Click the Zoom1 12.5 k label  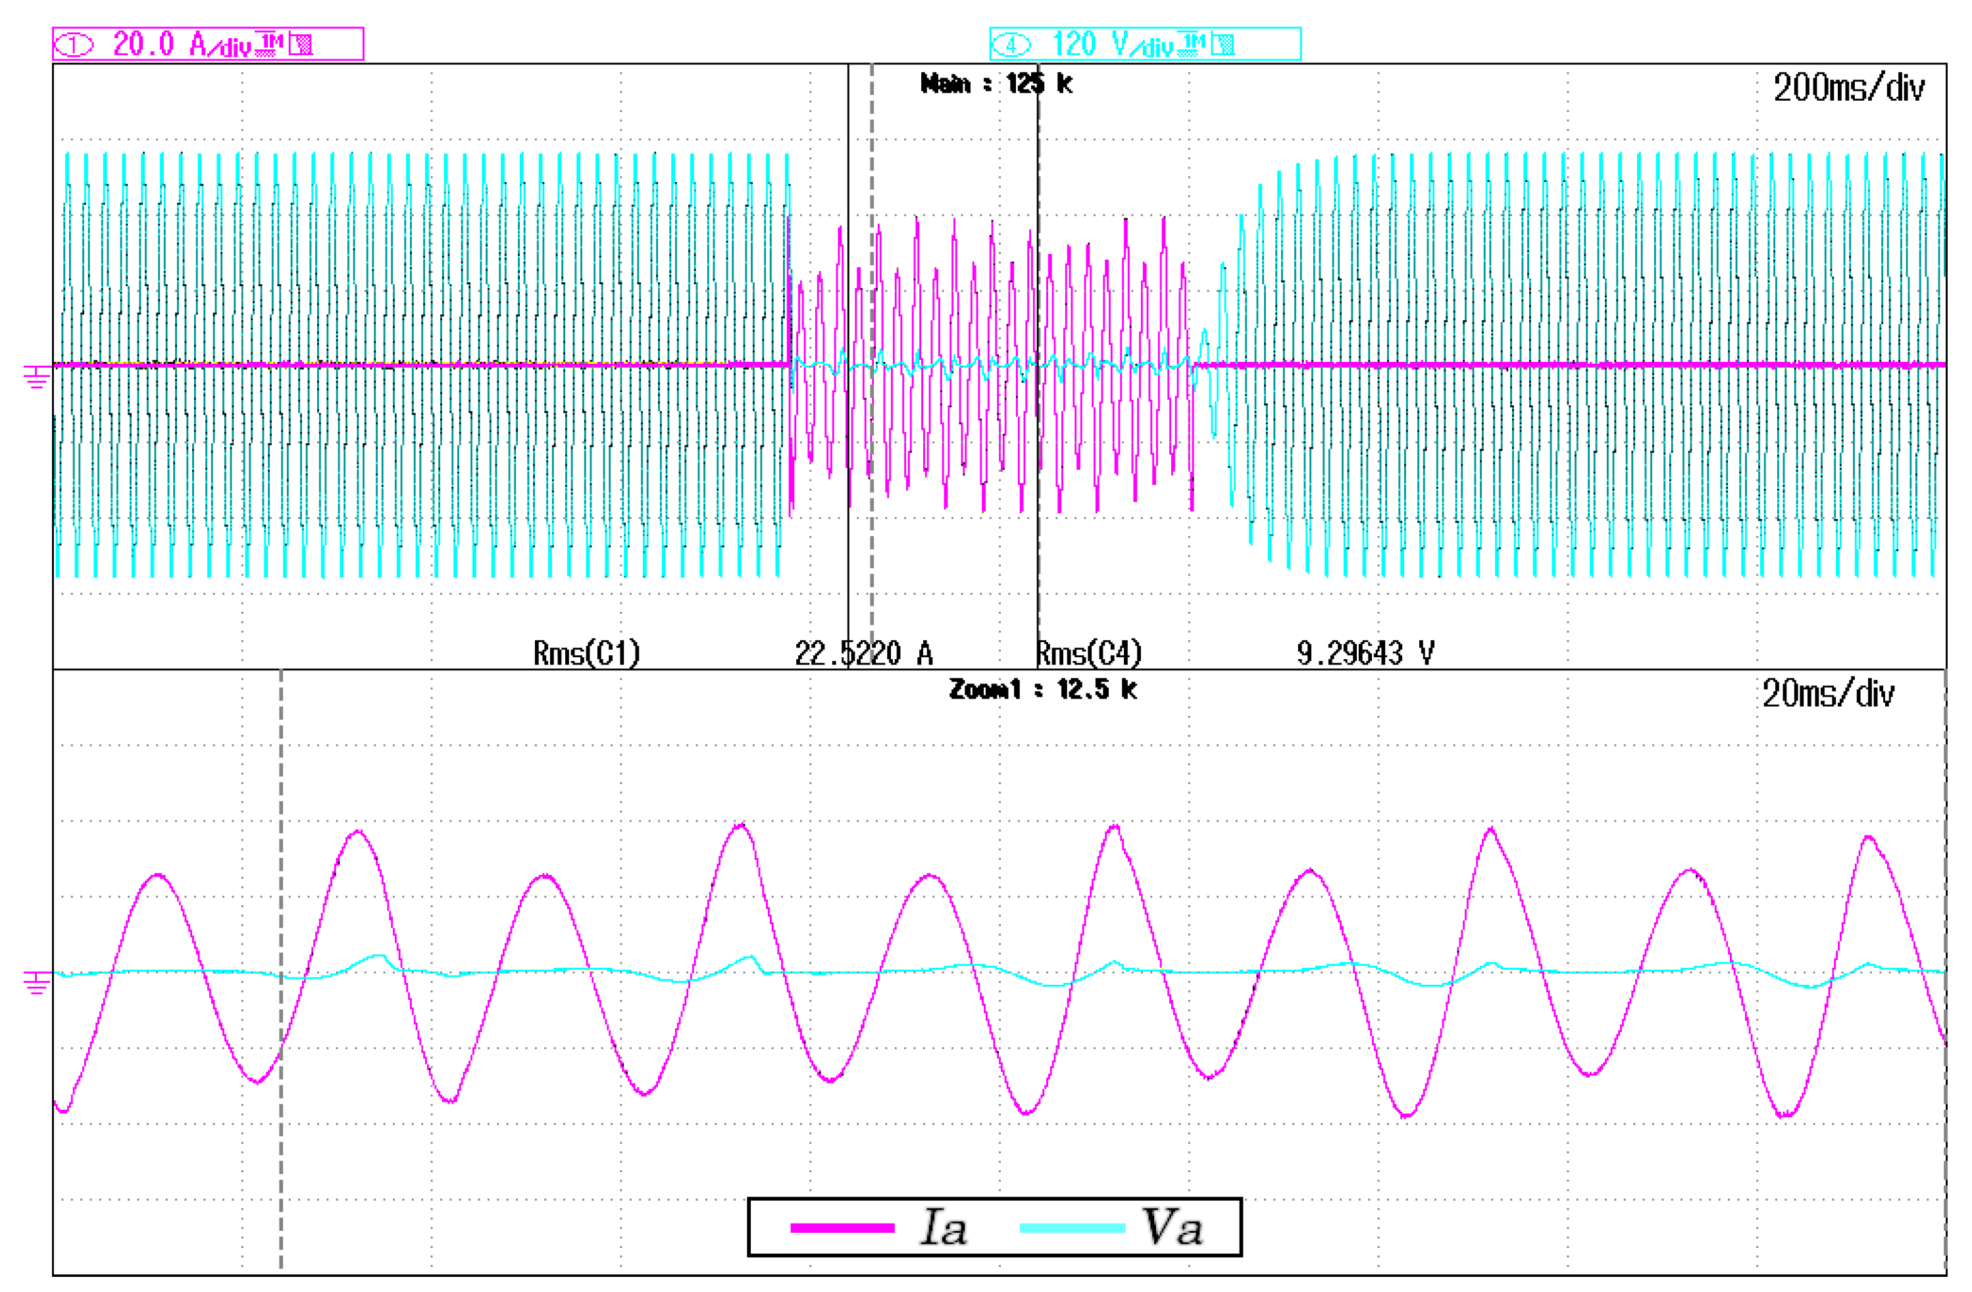click(1042, 689)
